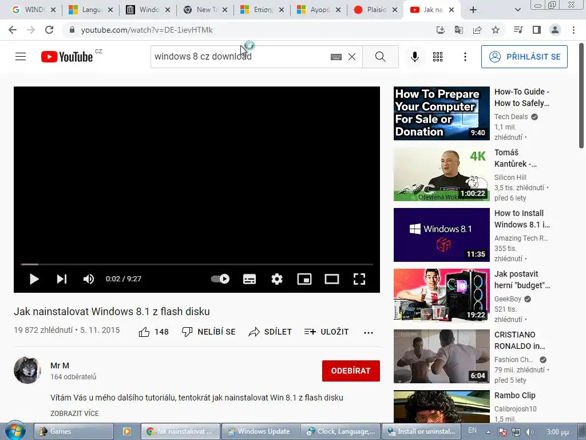This screenshot has height=440, width=586.
Task: Save the video with ULOŽIT
Action: click(326, 332)
